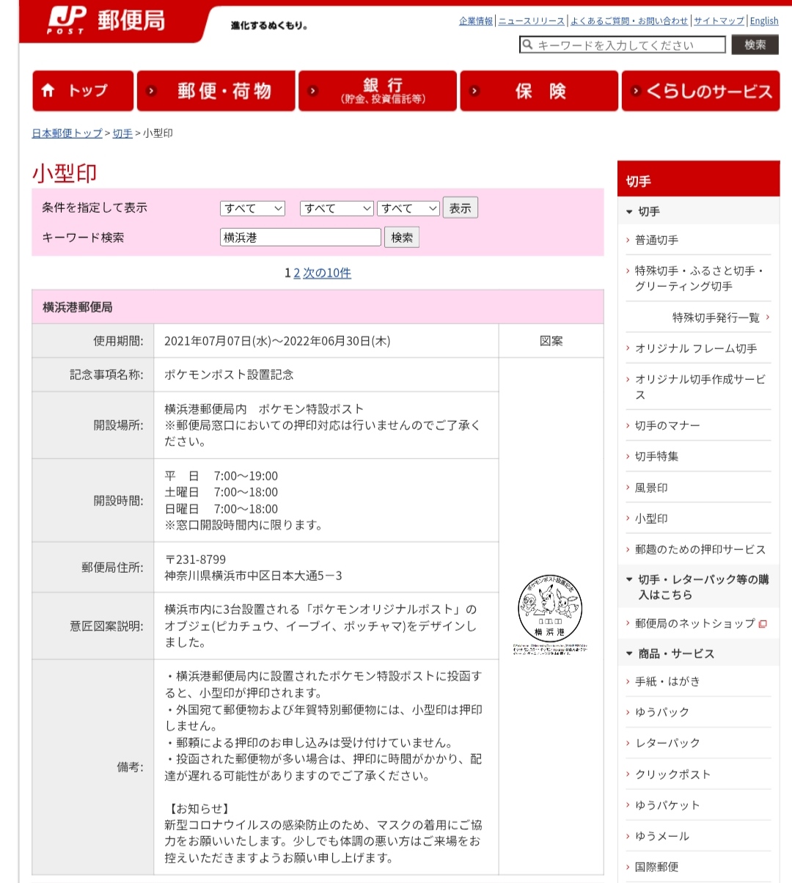
Task: Click the magnifier icon in the keyword search box
Action: click(527, 45)
